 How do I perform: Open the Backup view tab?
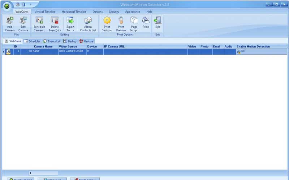coord(70,41)
